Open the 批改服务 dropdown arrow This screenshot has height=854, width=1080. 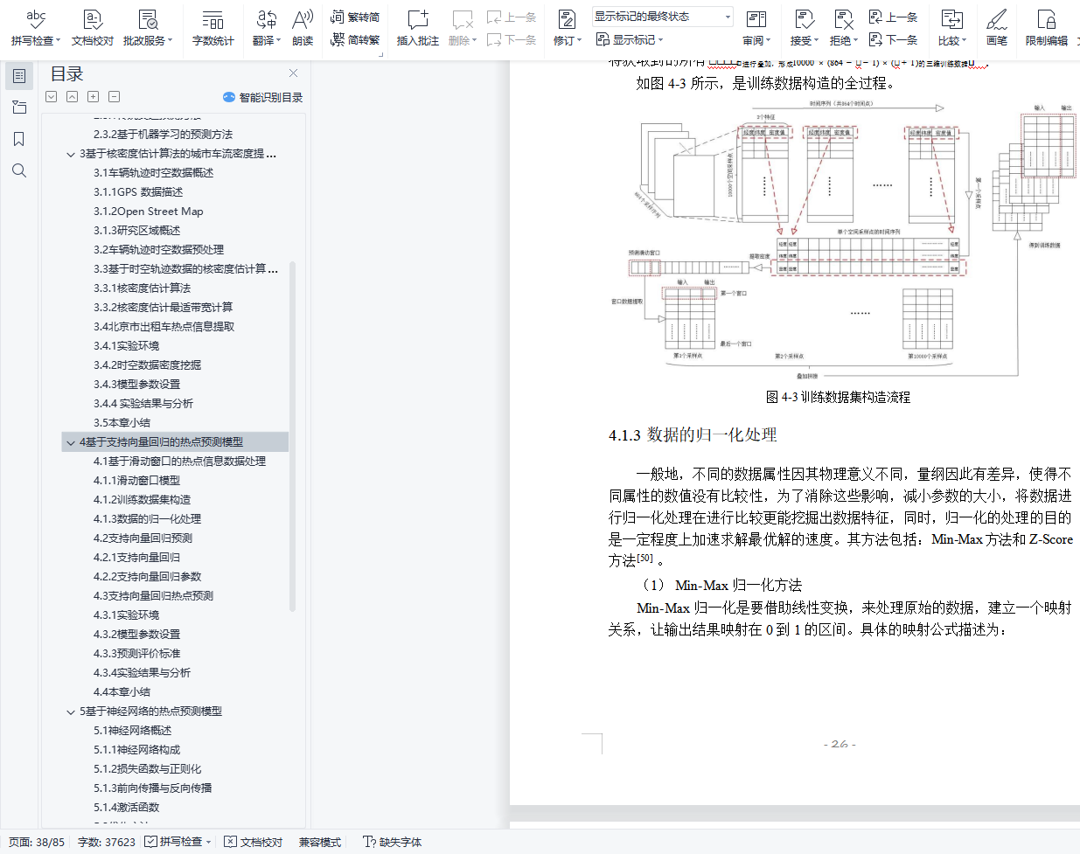tap(171, 40)
